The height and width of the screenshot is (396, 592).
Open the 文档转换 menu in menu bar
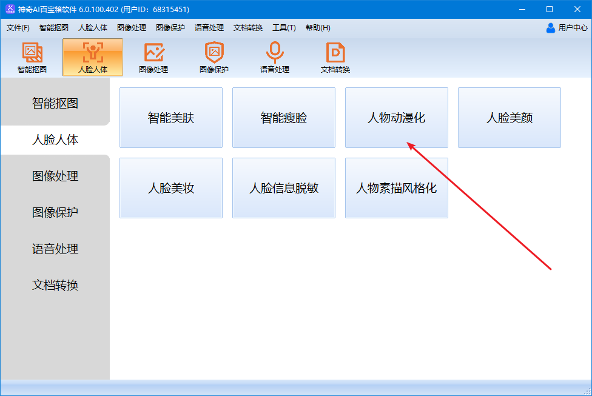point(248,27)
